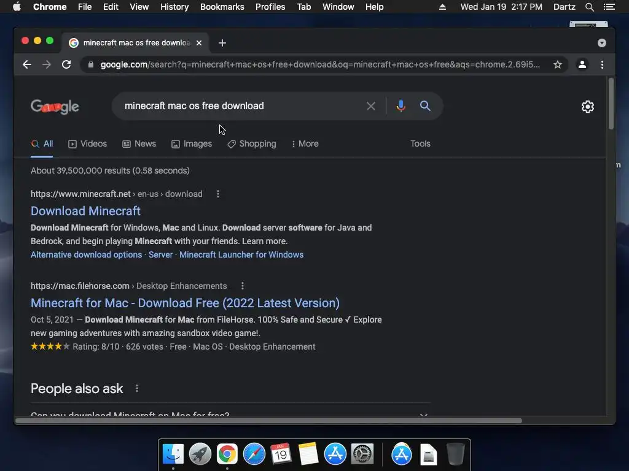The height and width of the screenshot is (471, 629).
Task: Open Spotlight search in the menu bar
Action: pos(589,7)
